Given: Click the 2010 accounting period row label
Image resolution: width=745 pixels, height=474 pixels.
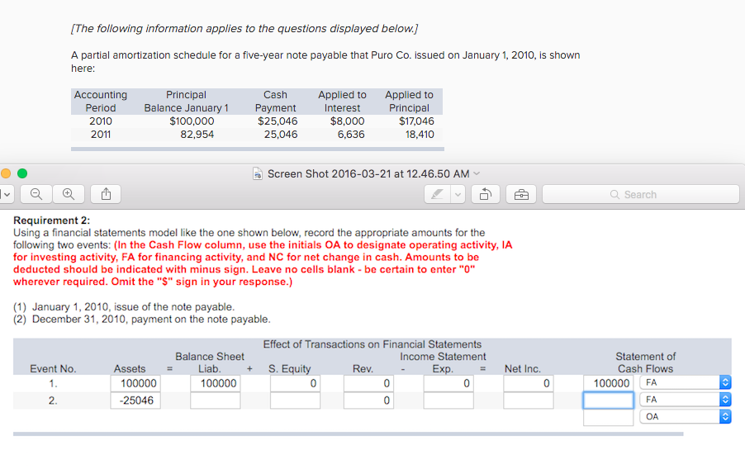Looking at the screenshot, I should pyautogui.click(x=101, y=121).
